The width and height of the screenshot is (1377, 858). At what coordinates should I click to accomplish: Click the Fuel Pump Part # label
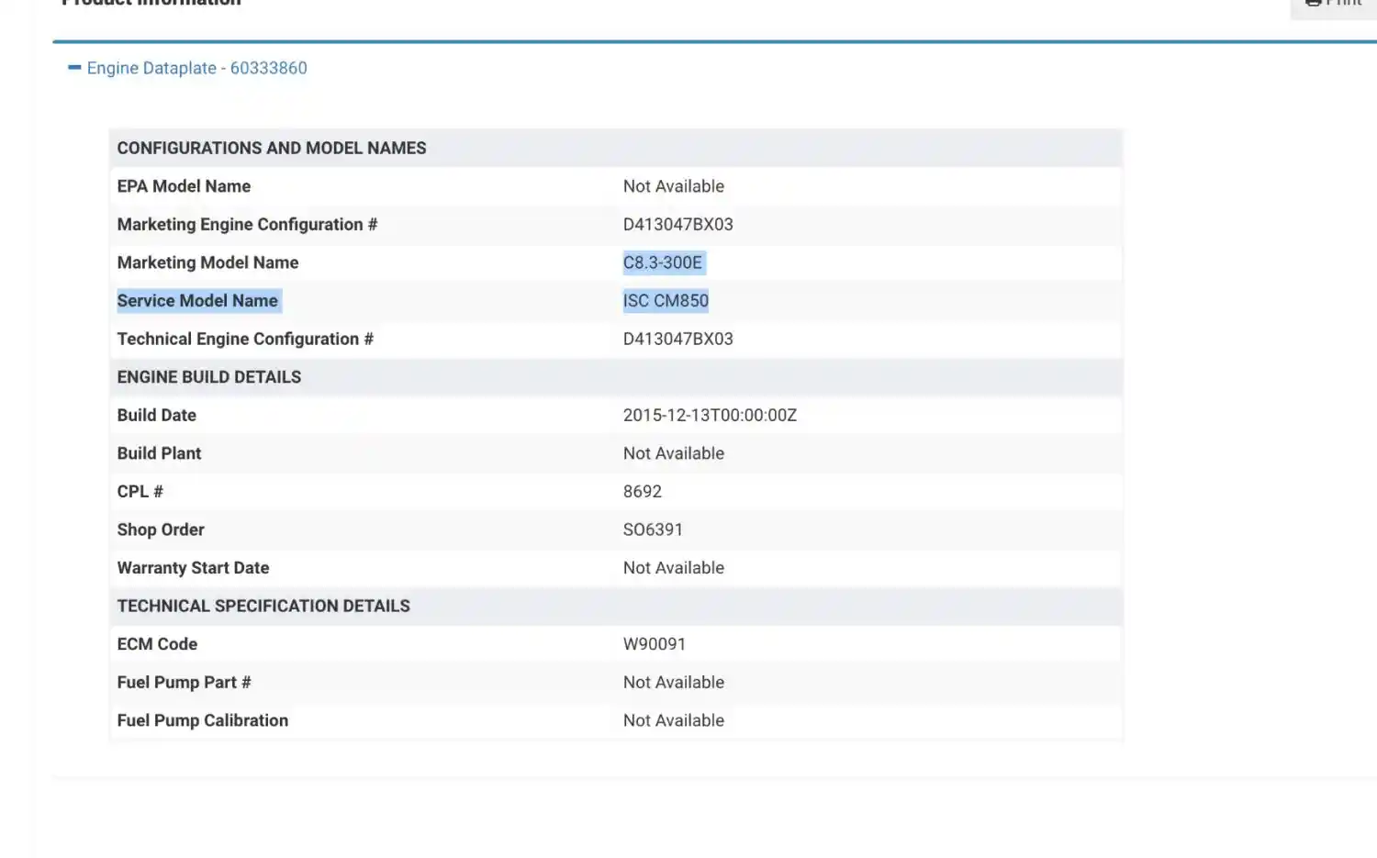click(184, 683)
